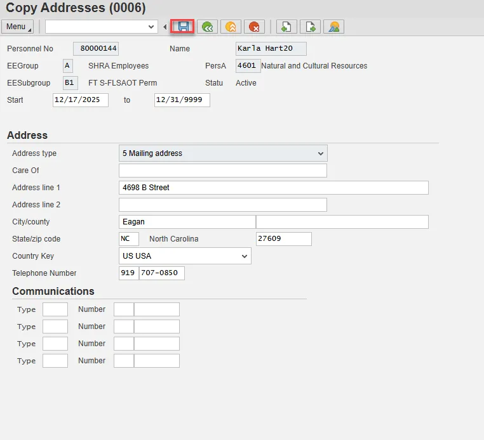Click the first Communications Type field
Image resolution: width=484 pixels, height=440 pixels.
pyautogui.click(x=55, y=309)
